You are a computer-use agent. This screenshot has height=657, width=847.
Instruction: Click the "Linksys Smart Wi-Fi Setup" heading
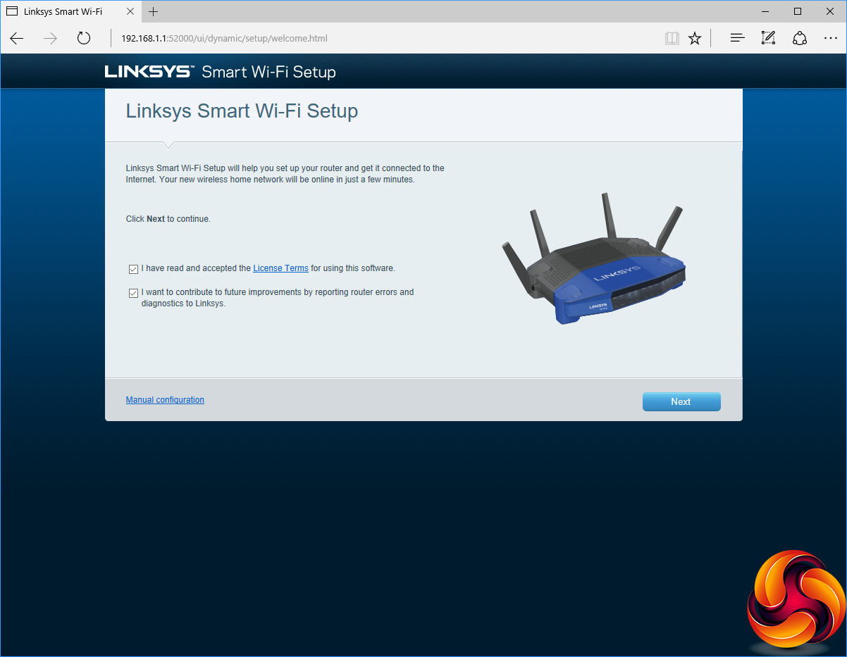[242, 111]
